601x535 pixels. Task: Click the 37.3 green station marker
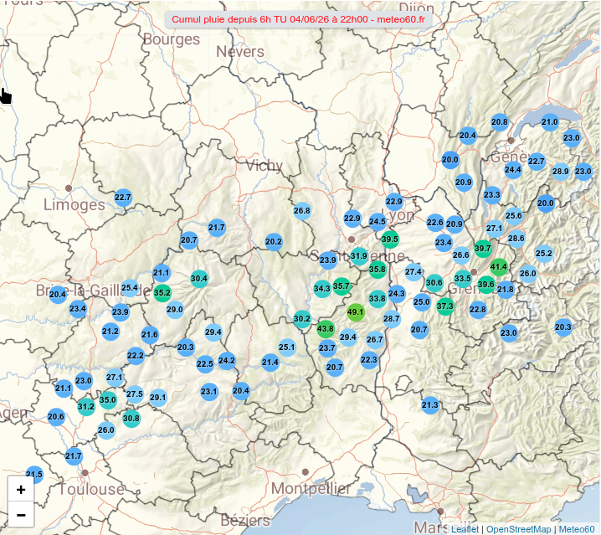click(445, 306)
